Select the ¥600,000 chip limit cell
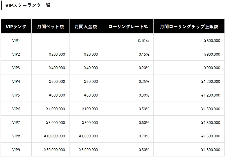The height and width of the screenshot is (157, 225). tap(189, 41)
